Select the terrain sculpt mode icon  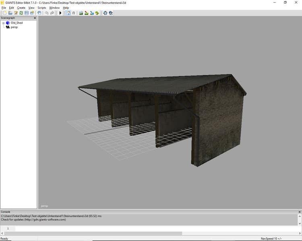81,13
